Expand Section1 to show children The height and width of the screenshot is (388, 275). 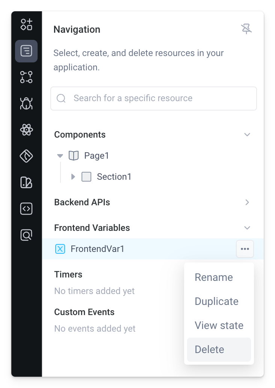73,176
